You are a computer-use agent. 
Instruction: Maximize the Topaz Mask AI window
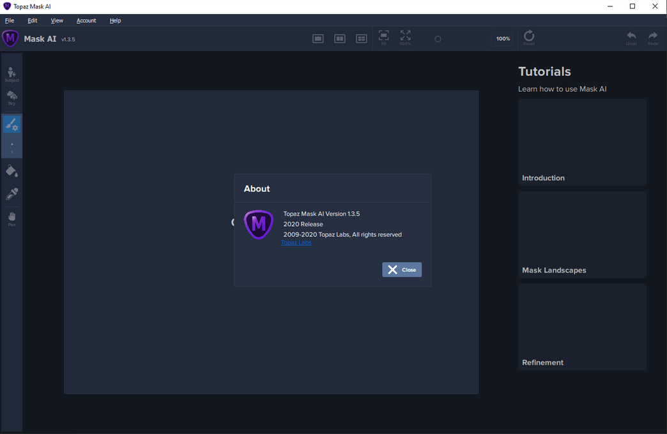tap(632, 6)
